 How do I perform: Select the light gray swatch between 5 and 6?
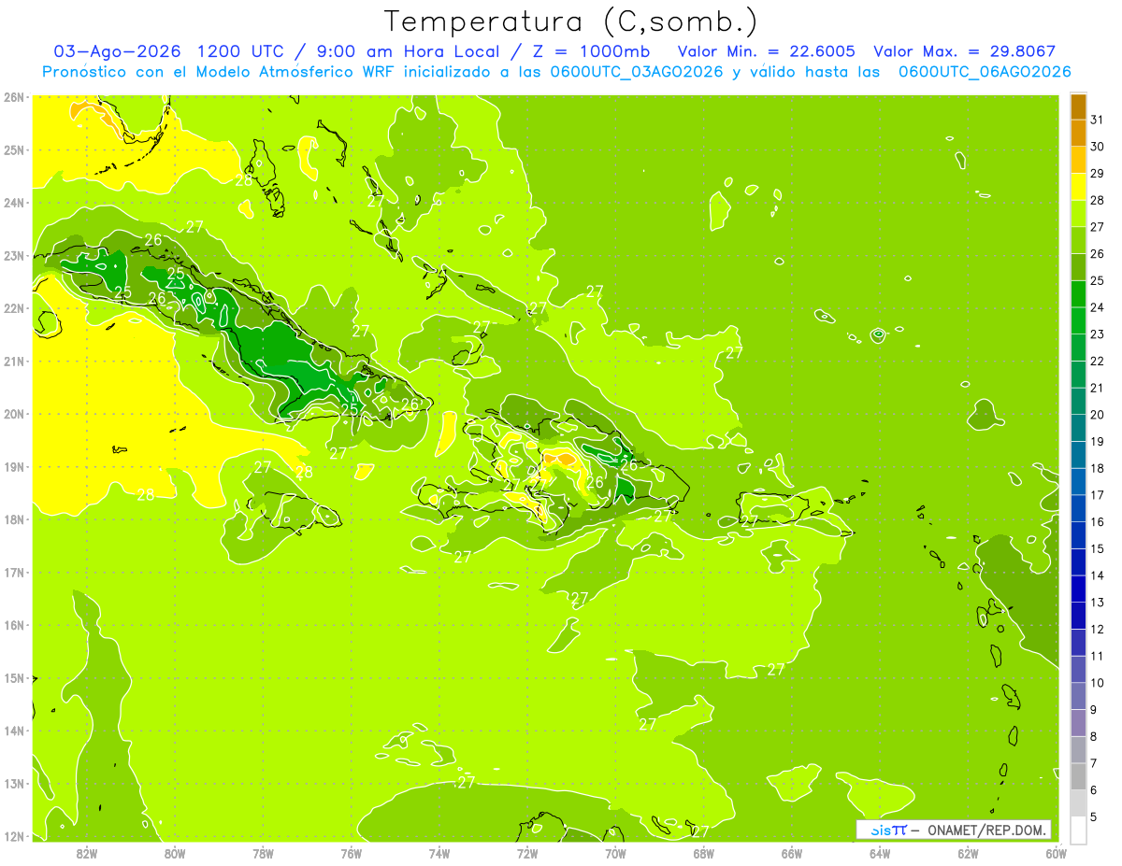(1078, 803)
